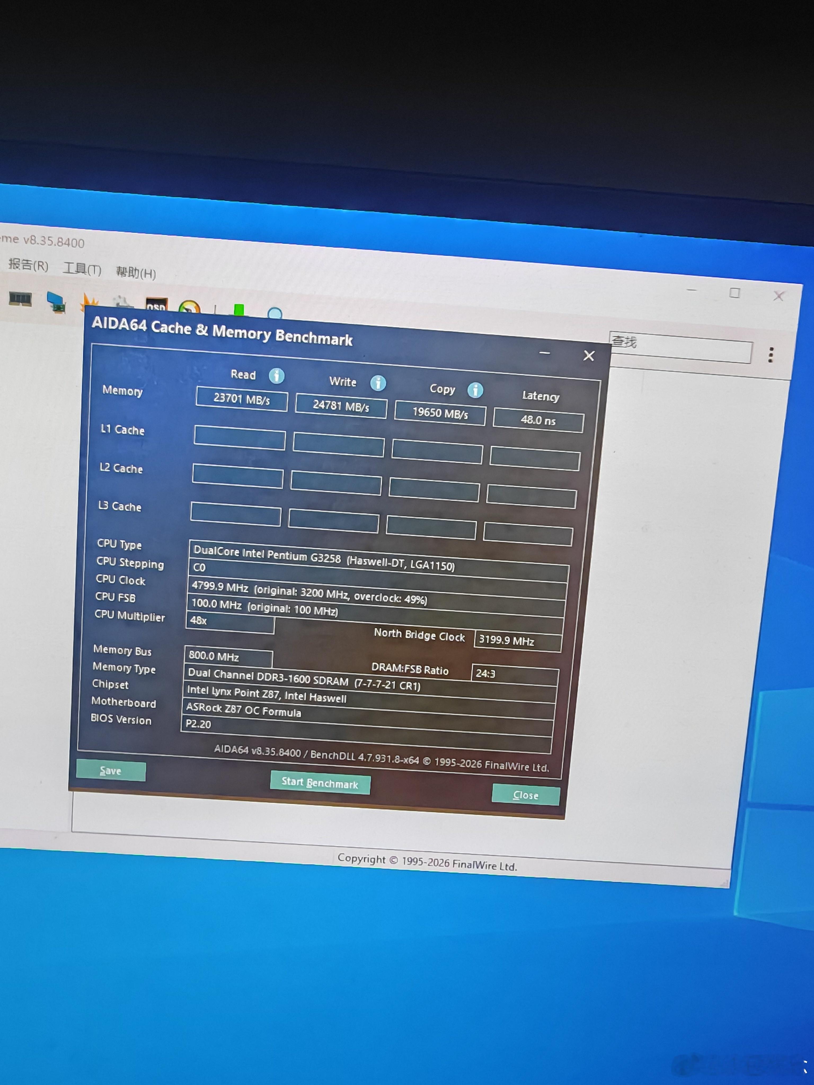Click the Memory Write value 24781 MB/s
Screen dimensions: 814x1085
(341, 406)
